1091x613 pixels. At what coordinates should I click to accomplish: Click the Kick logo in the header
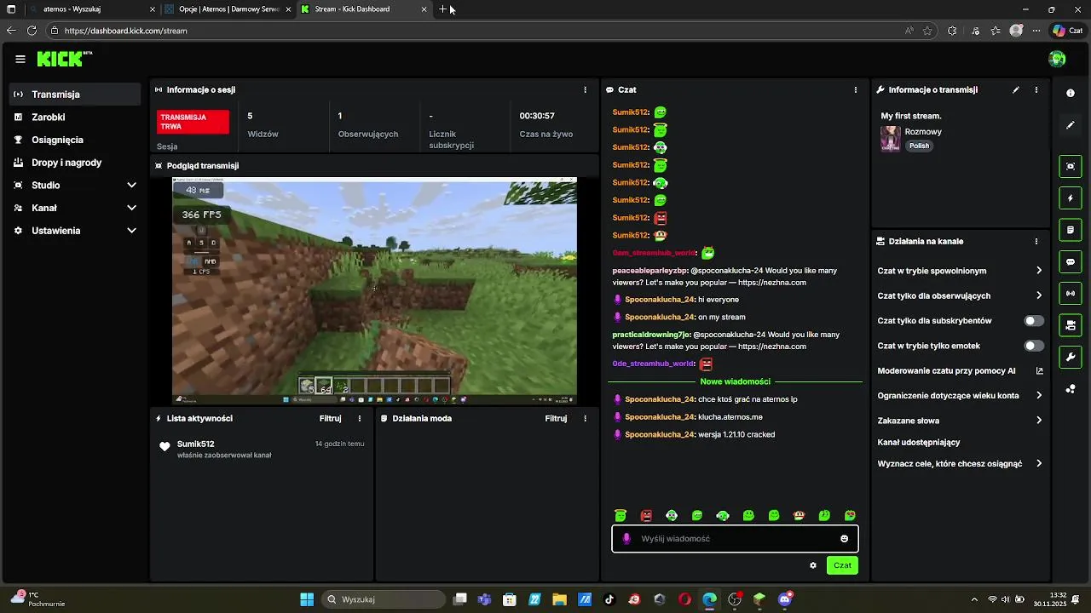pos(64,59)
